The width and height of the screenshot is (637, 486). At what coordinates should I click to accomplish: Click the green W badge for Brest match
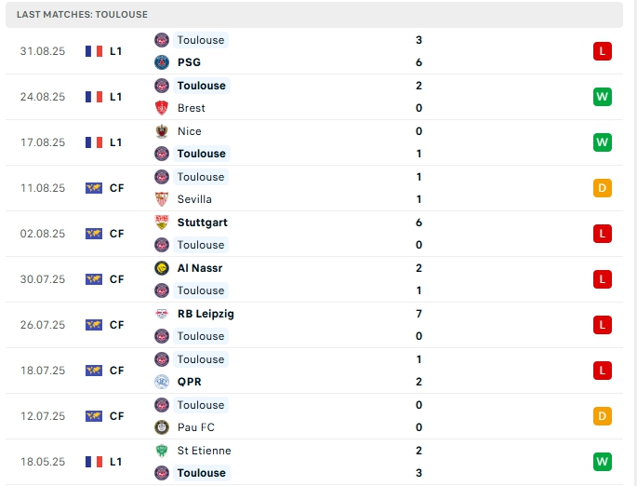pos(602,97)
